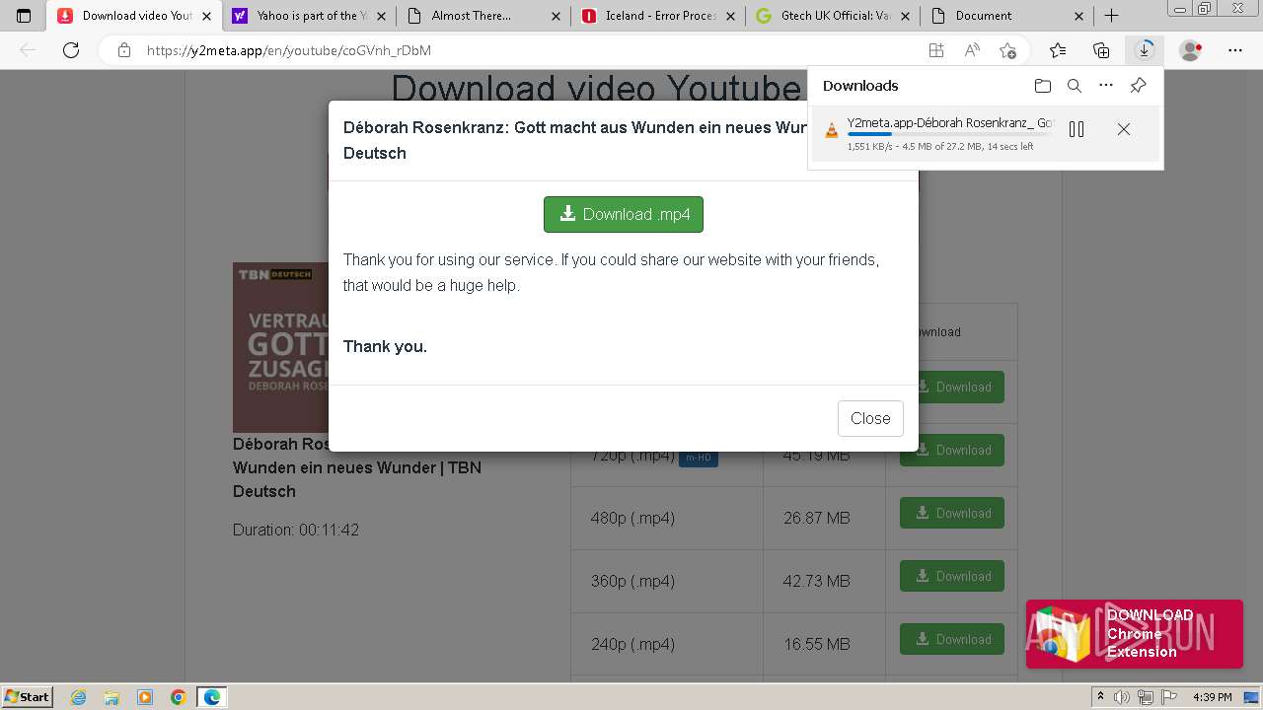Open the browser profile icon

click(x=1191, y=50)
